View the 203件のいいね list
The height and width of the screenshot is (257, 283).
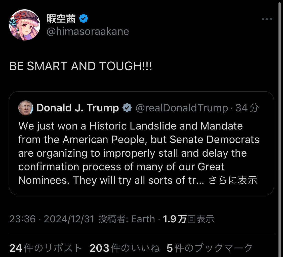[125, 248]
